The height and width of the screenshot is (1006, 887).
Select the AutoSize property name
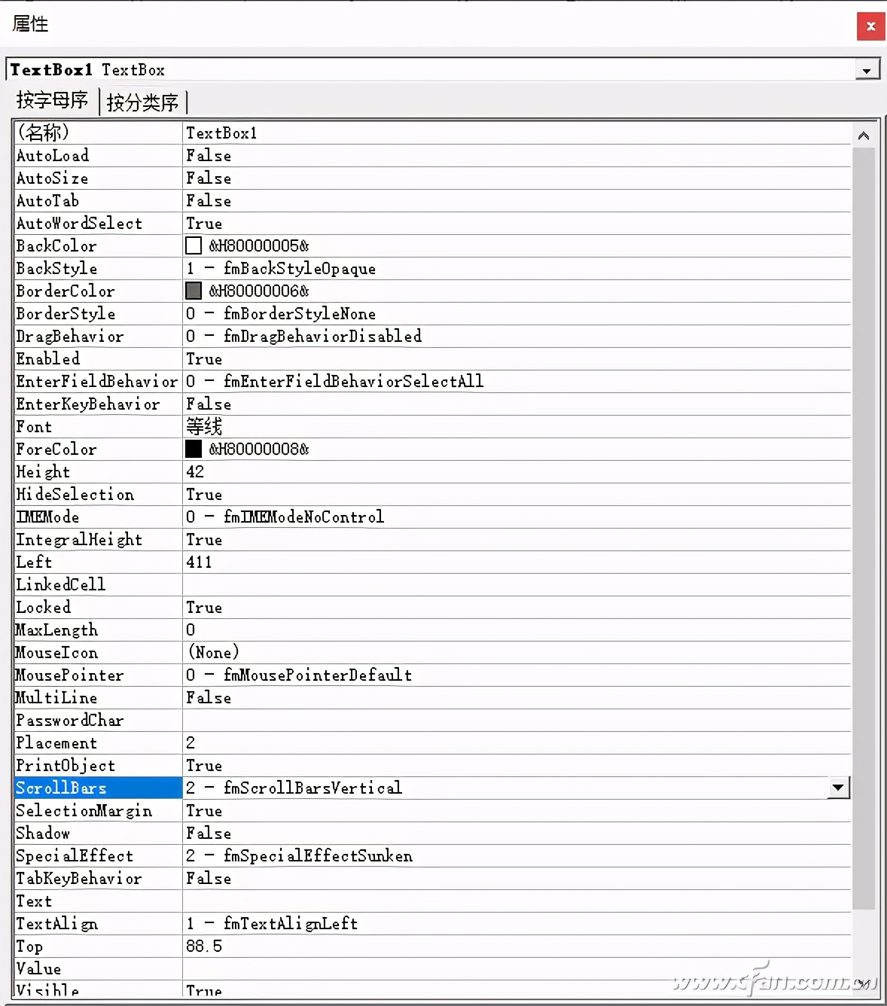[52, 178]
